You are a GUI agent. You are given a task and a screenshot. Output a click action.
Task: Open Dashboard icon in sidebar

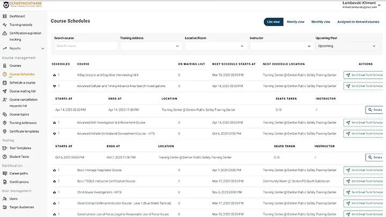tap(5, 16)
